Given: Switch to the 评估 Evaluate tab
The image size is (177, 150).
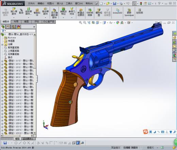Looking at the screenshot, I should point(37,21).
